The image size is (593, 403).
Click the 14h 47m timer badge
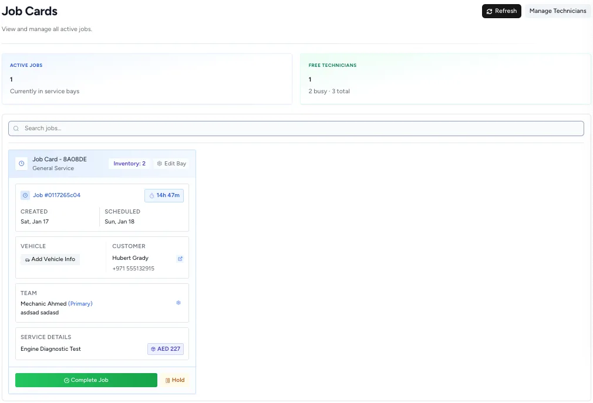(164, 195)
